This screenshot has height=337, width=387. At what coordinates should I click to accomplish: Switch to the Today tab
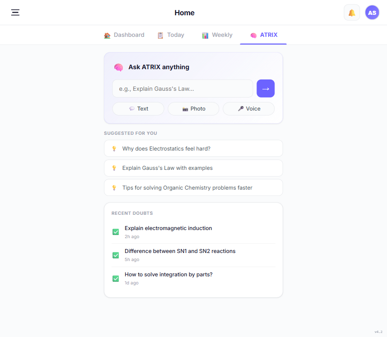171,35
